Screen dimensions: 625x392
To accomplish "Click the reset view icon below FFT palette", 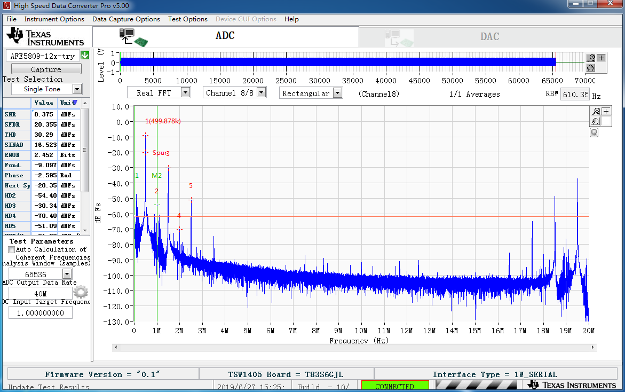I will click(594, 132).
